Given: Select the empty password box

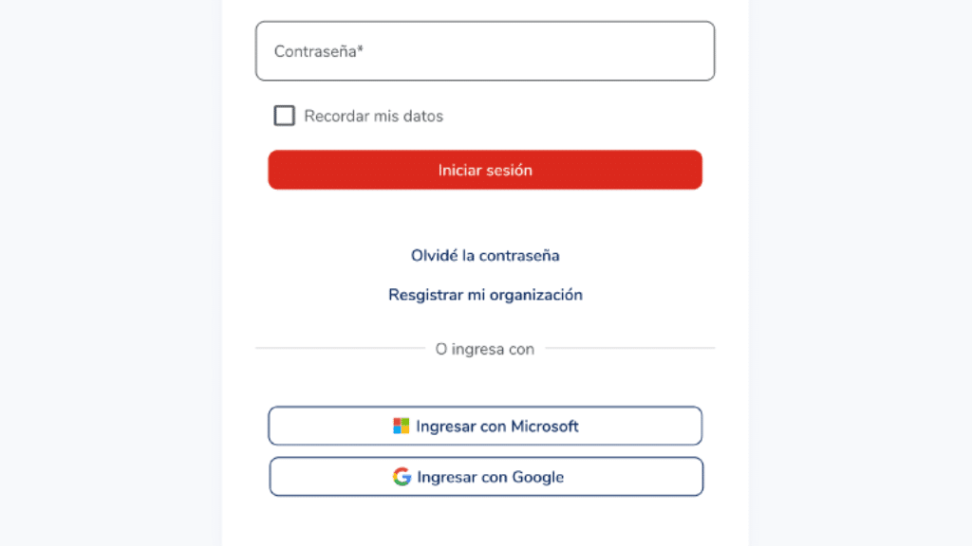Looking at the screenshot, I should tap(485, 51).
